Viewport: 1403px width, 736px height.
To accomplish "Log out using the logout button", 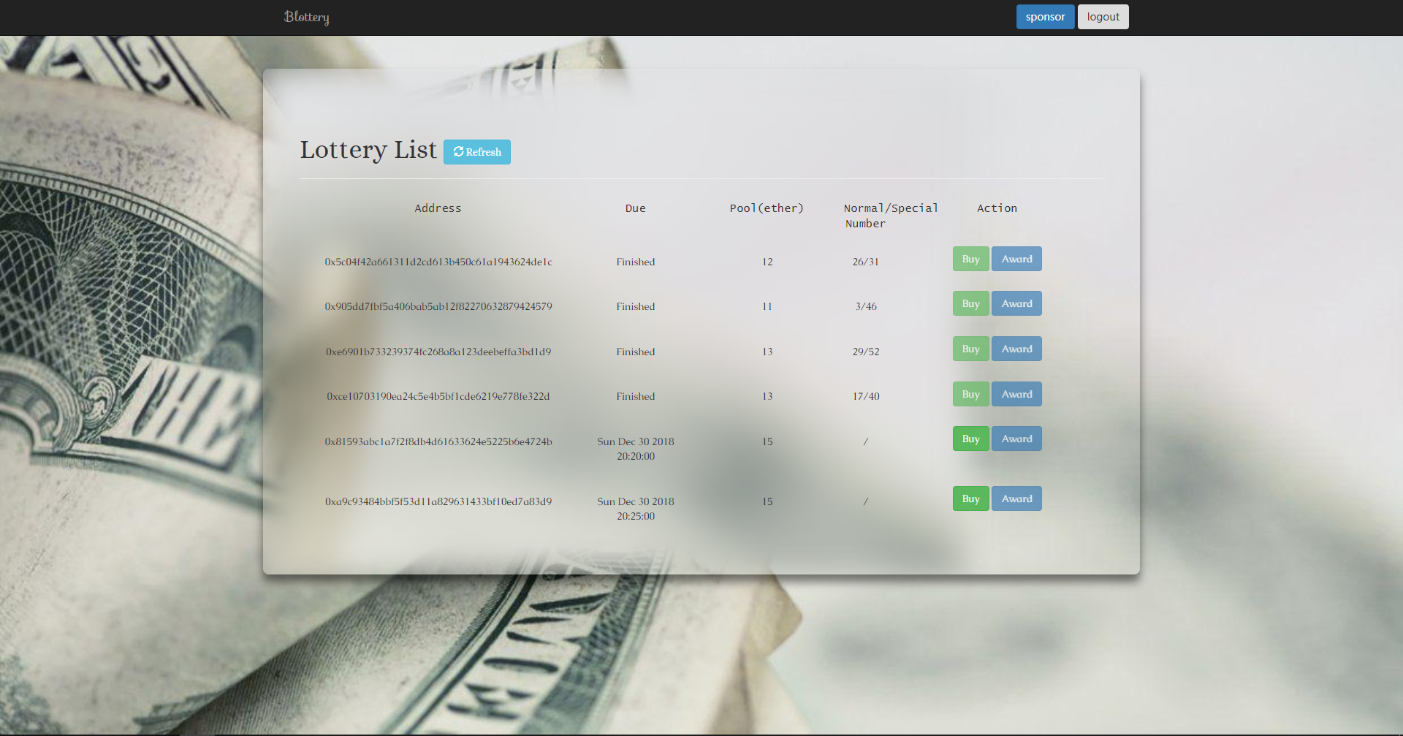I will 1102,17.
